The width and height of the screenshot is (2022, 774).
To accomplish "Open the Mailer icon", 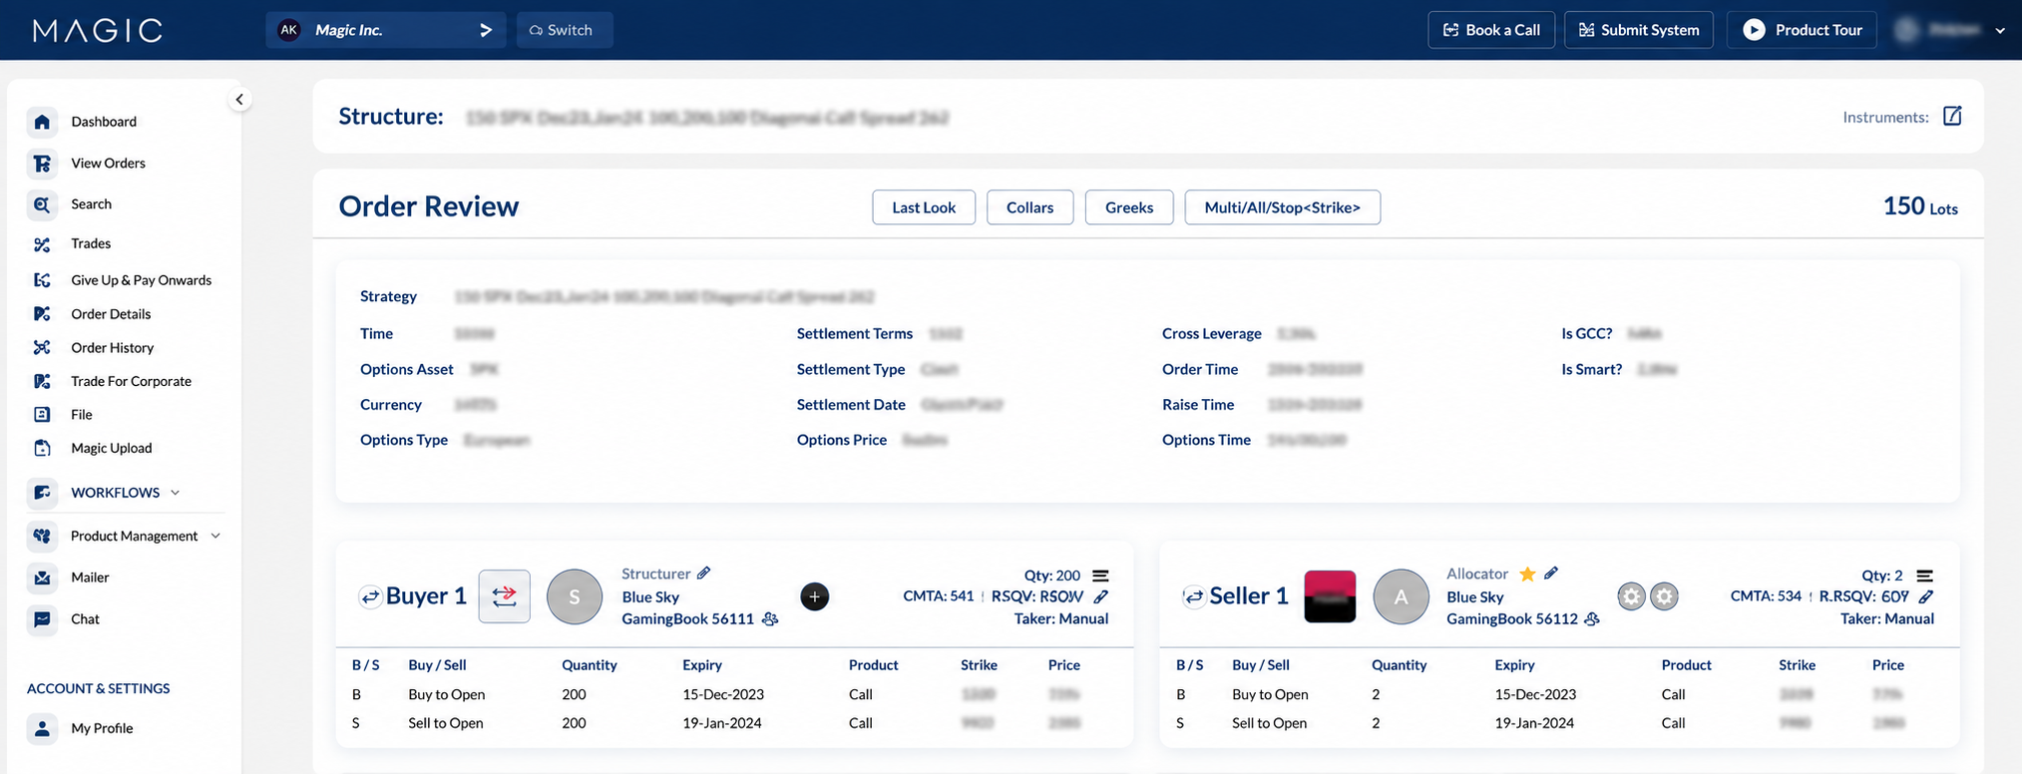I will pos(42,578).
